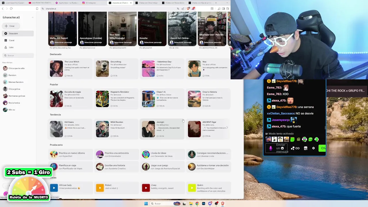Open the Groundhog character card
The image size is (368, 207).
click(x=116, y=68)
